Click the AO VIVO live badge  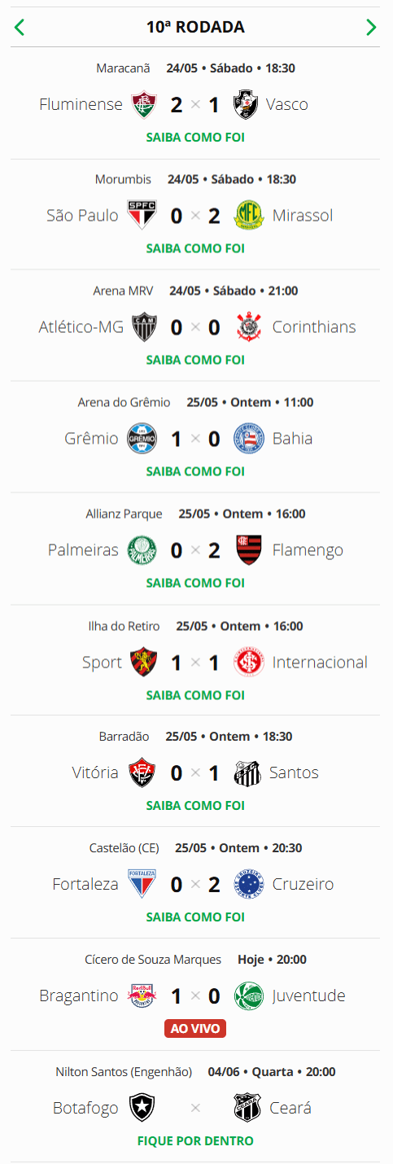pos(195,1029)
